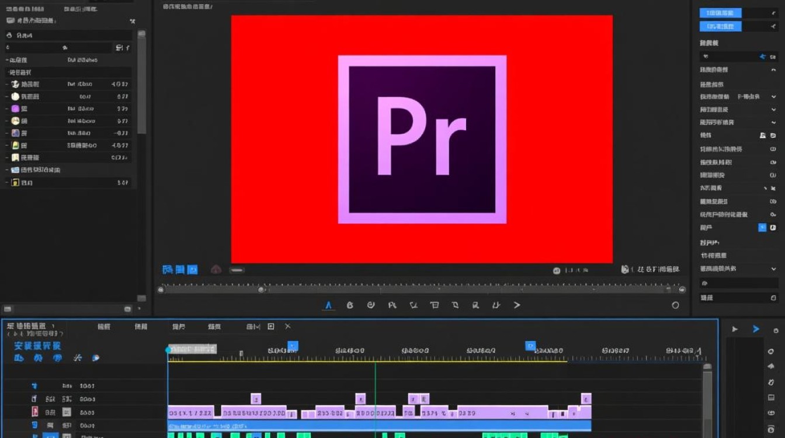Click the timeline's vertical scrollbar

pos(707,400)
